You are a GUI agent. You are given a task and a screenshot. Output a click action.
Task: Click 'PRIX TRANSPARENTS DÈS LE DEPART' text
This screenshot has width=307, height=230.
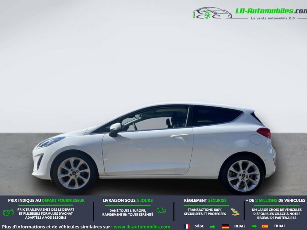click(46, 210)
